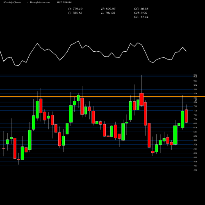Click the 874 price axis label
Viewport: 205px width, 205px height.
196,94
